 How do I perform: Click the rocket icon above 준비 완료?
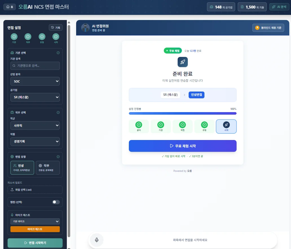[x=183, y=62]
